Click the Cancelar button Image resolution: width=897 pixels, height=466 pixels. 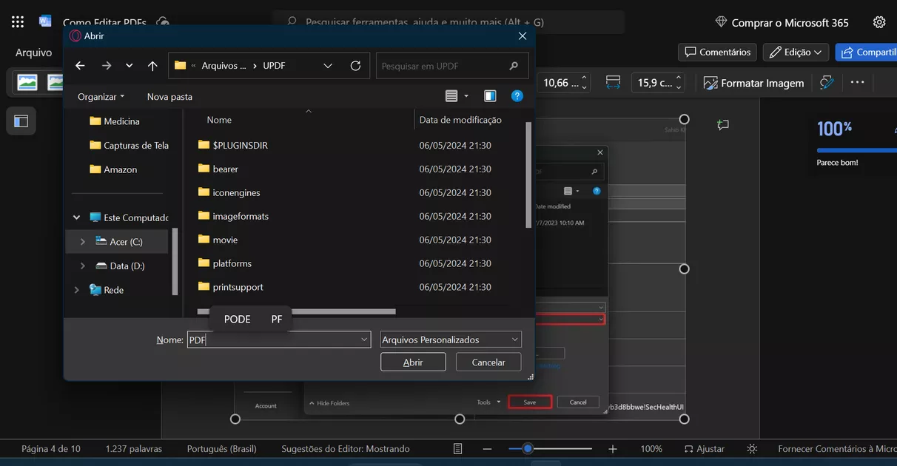[x=488, y=362]
